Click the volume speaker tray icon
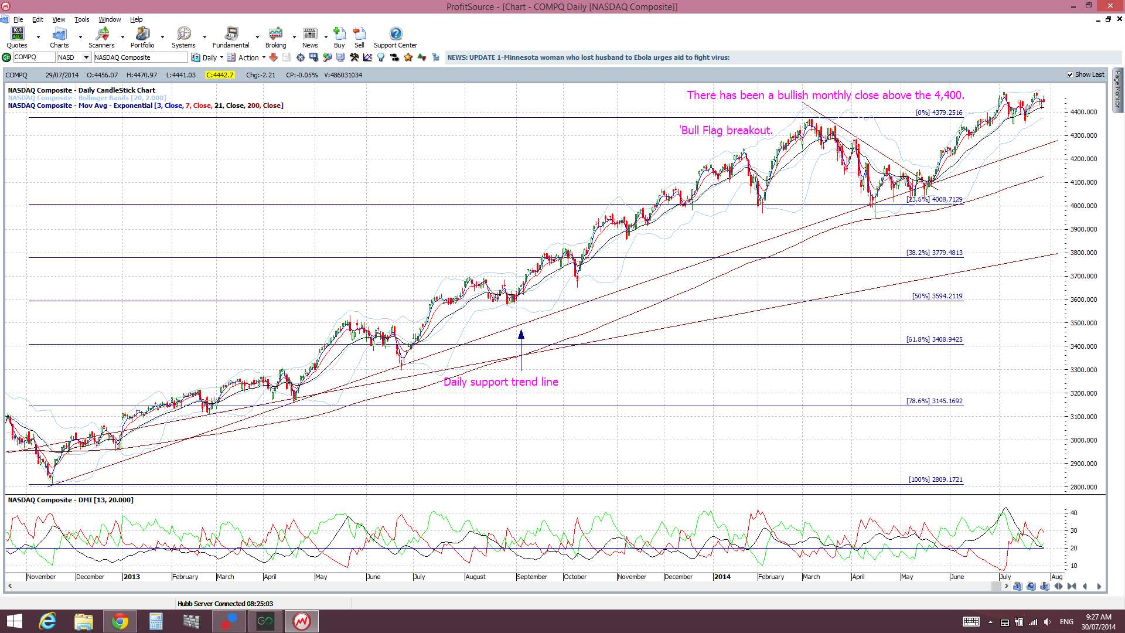This screenshot has height=633, width=1125. click(1047, 622)
